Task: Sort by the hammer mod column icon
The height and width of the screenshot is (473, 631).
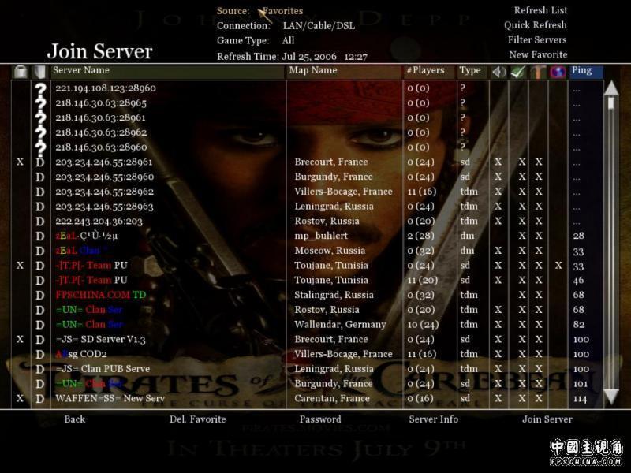Action: tap(538, 72)
